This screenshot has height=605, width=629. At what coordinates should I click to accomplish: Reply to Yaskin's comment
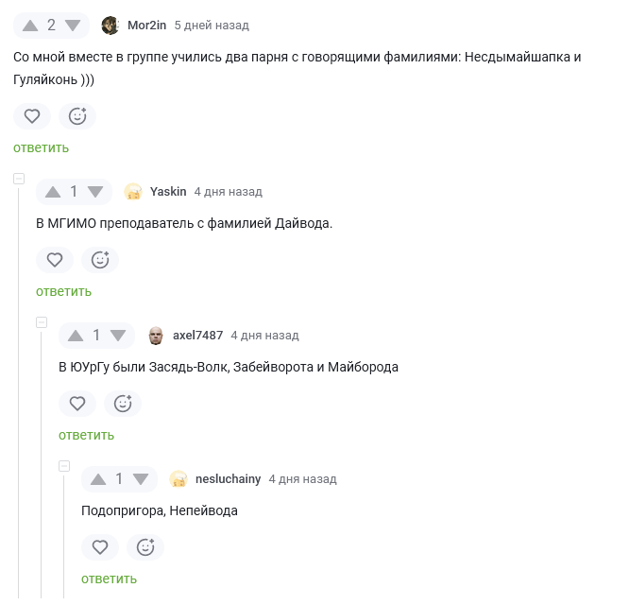(x=63, y=291)
